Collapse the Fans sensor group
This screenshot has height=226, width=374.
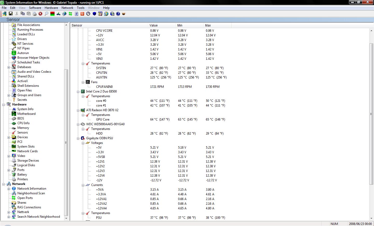tap(83, 82)
